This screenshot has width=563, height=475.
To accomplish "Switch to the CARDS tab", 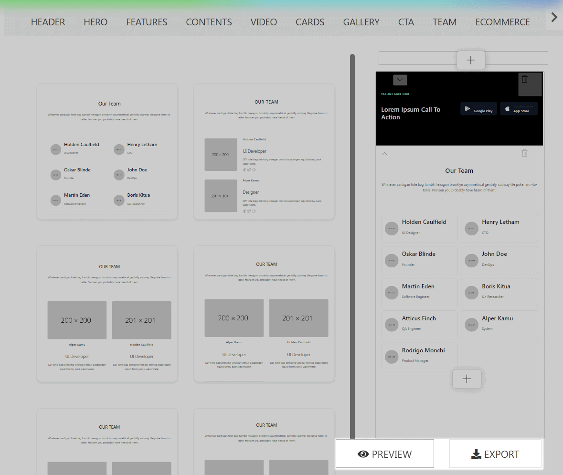I will click(x=310, y=22).
